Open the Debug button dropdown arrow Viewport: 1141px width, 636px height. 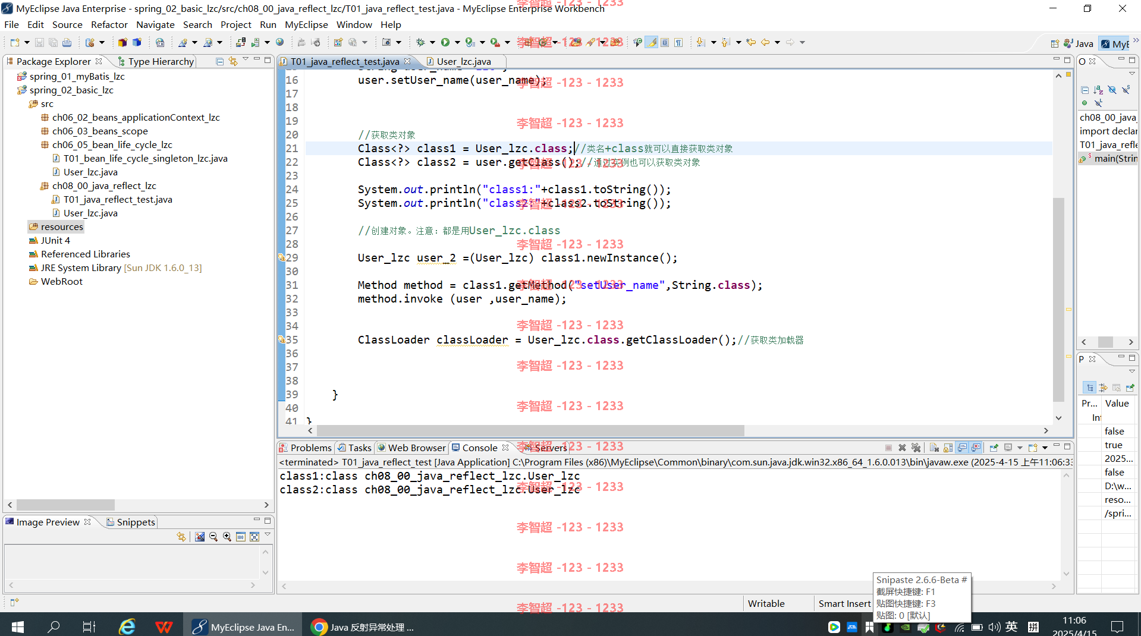pyautogui.click(x=432, y=42)
